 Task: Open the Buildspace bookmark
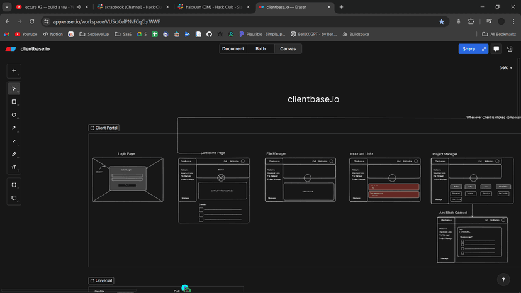(x=356, y=34)
